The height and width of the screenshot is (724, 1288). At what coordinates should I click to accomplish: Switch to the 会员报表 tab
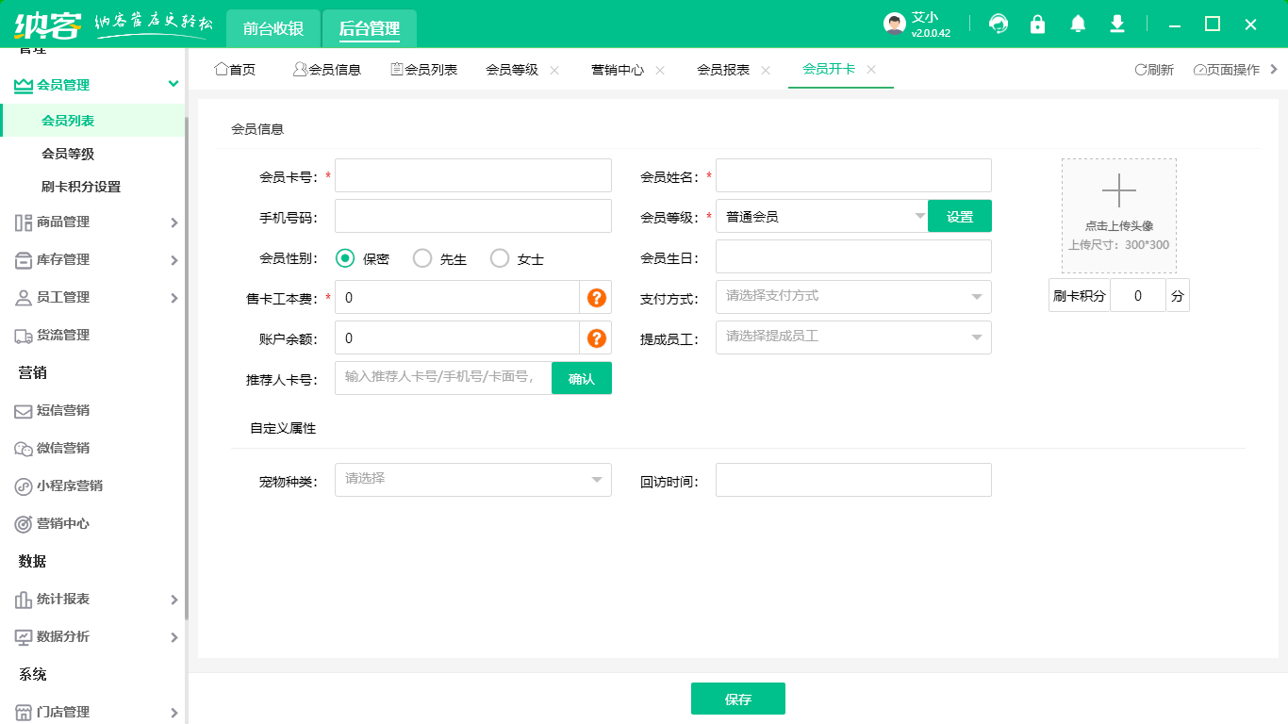pos(722,67)
